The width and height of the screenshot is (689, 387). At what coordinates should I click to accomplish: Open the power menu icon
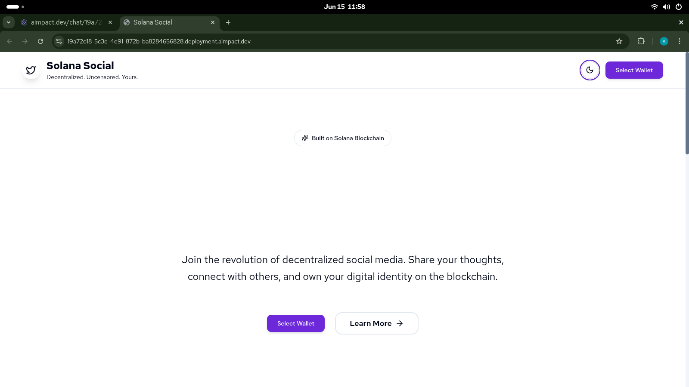679,7
